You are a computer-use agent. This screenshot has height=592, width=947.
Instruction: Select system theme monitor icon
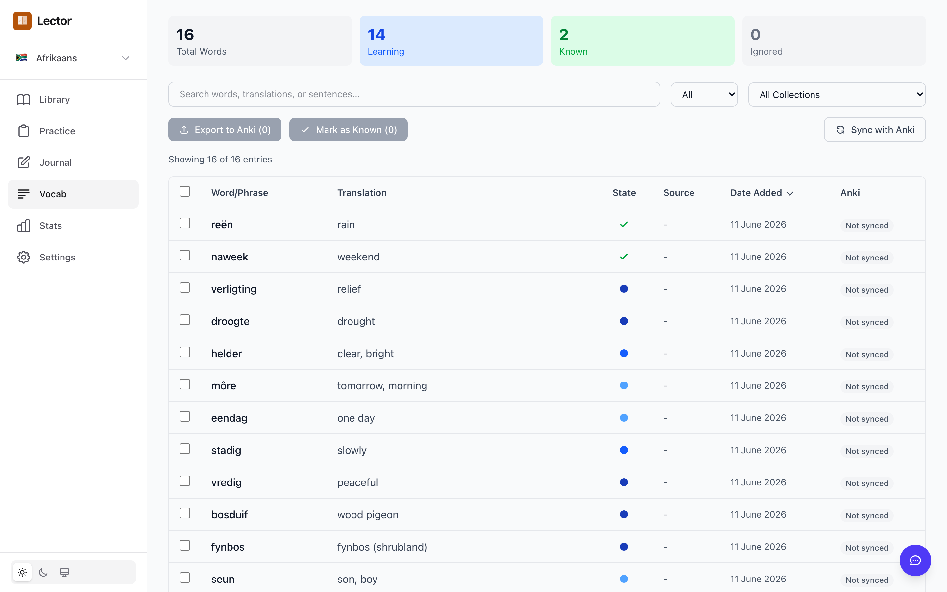[64, 572]
